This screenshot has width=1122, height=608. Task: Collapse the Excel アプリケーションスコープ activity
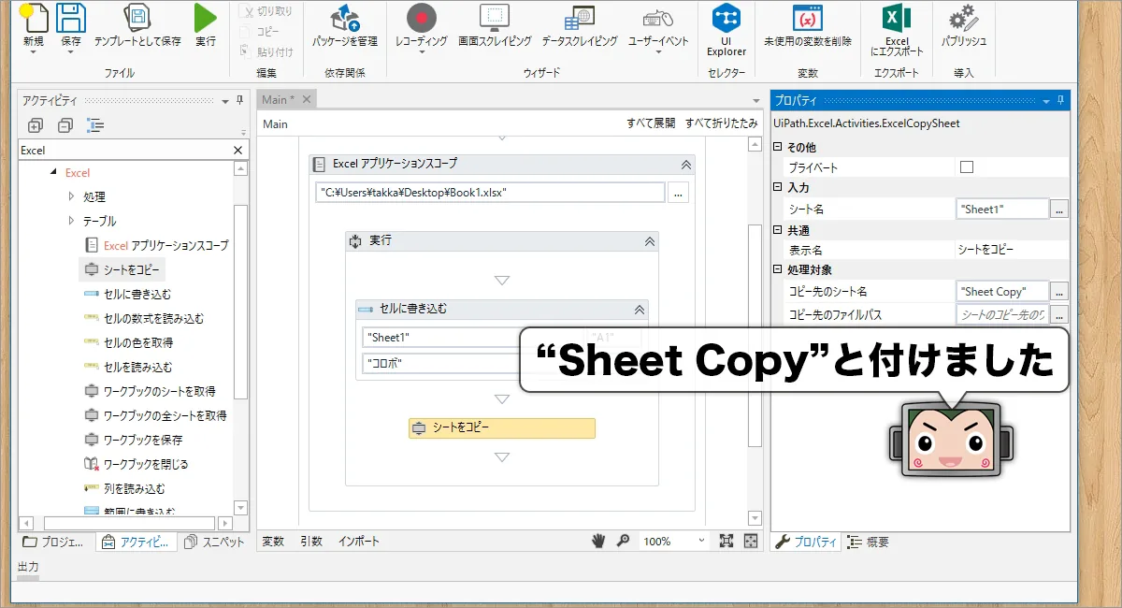click(685, 164)
